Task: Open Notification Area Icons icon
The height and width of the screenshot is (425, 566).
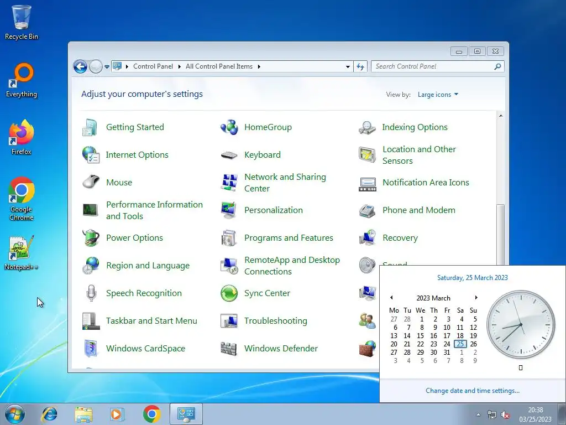Action: [x=367, y=184]
